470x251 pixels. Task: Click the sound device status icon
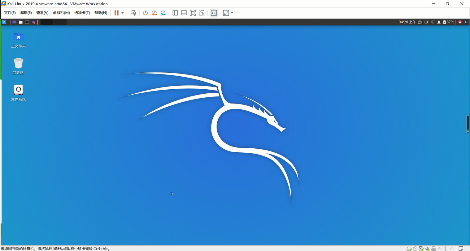pyautogui.click(x=427, y=249)
